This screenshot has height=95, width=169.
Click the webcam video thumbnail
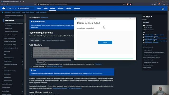tap(160, 90)
